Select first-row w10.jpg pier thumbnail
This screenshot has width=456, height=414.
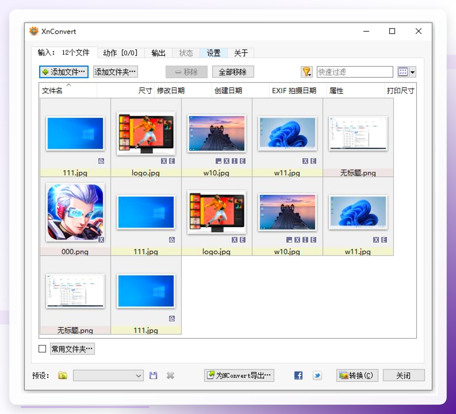pyautogui.click(x=216, y=134)
